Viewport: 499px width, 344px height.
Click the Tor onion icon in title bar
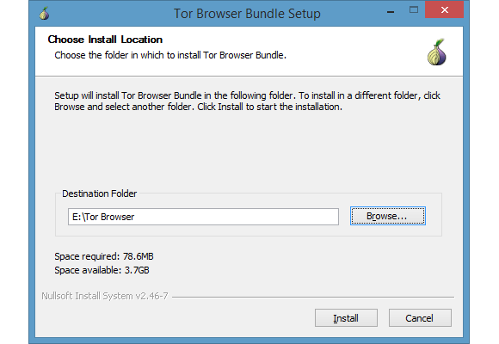44,14
